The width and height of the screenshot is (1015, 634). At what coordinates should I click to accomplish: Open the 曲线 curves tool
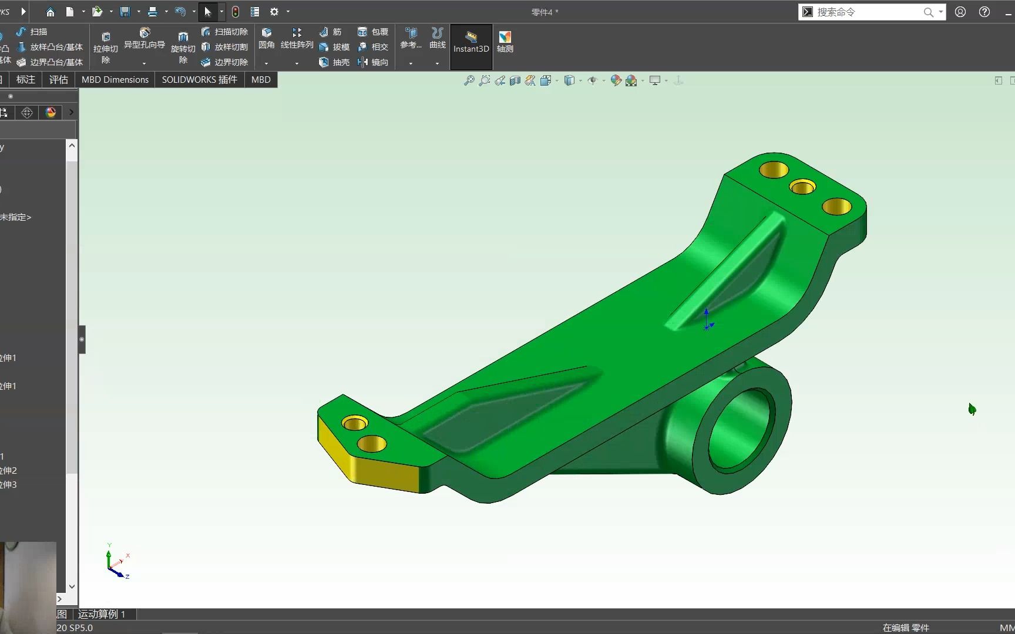(x=438, y=38)
